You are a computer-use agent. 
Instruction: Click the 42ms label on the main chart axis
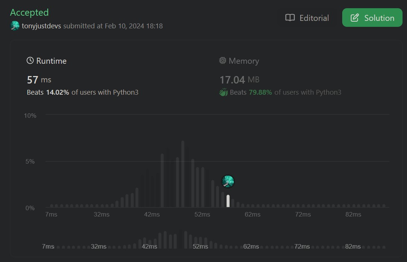(x=152, y=214)
